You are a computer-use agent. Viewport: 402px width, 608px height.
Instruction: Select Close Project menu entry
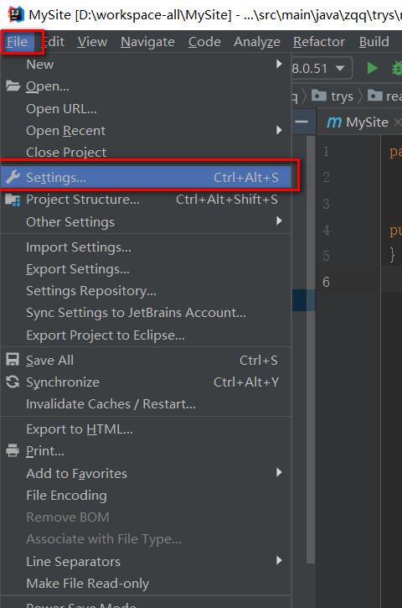146,152
